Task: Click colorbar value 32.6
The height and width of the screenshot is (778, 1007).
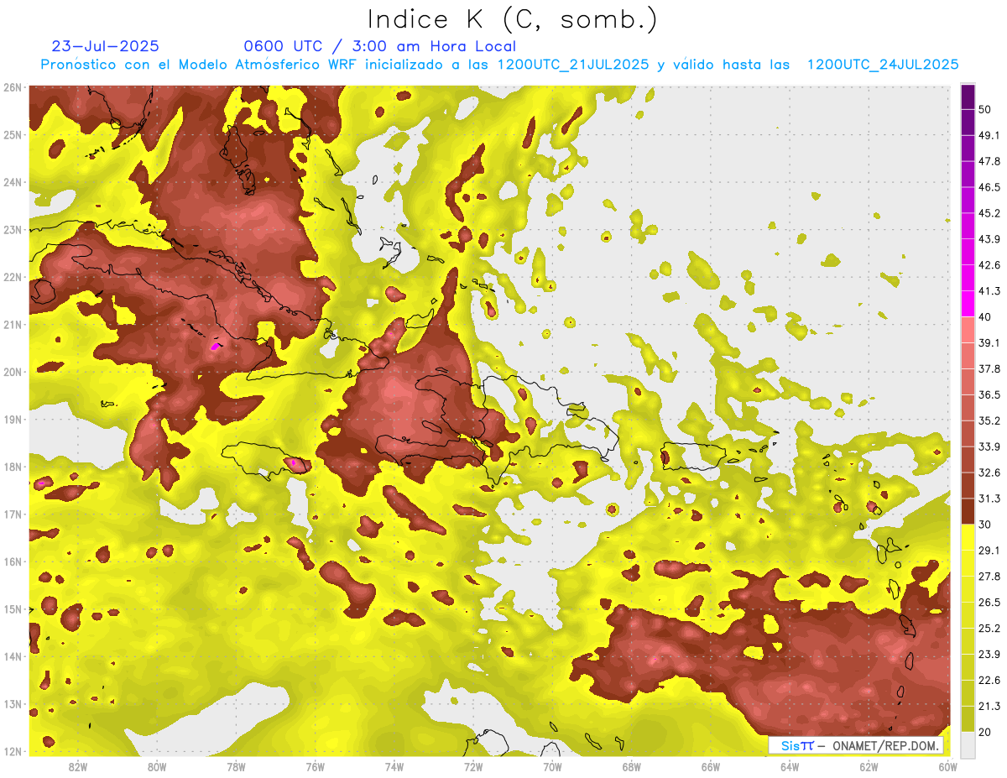Action: coord(989,473)
